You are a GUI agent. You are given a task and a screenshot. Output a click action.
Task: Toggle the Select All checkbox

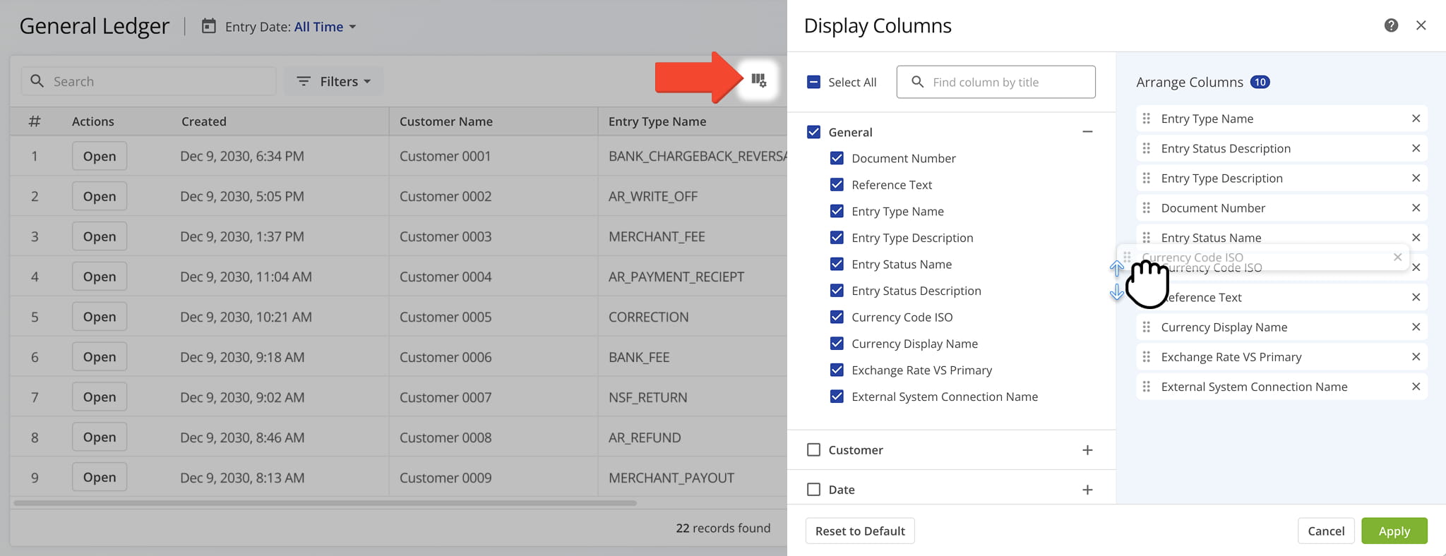(x=813, y=82)
